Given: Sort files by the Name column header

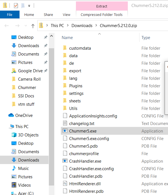Looking at the screenshot, I should [x=67, y=38].
